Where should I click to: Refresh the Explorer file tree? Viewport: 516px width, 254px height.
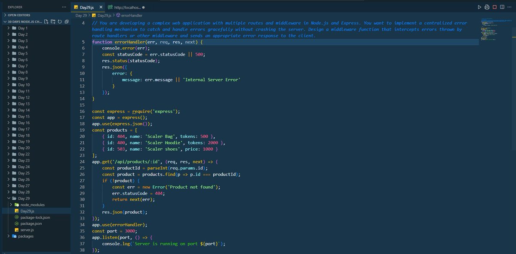pyautogui.click(x=60, y=22)
